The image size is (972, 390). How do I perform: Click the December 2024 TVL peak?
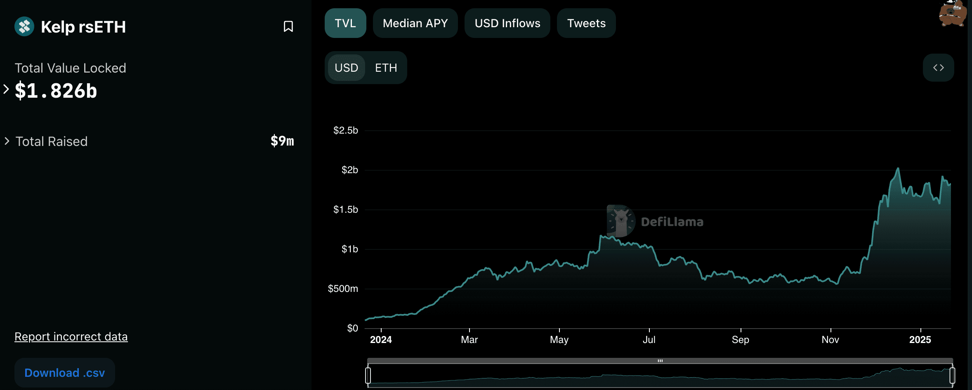[x=898, y=168]
